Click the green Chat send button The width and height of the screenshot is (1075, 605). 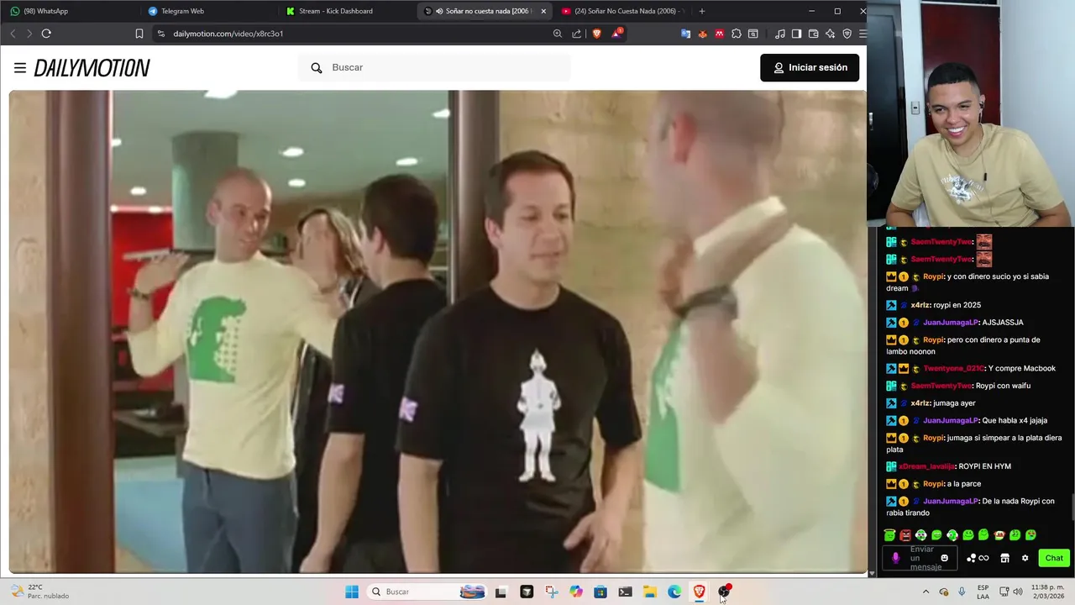tap(1054, 558)
